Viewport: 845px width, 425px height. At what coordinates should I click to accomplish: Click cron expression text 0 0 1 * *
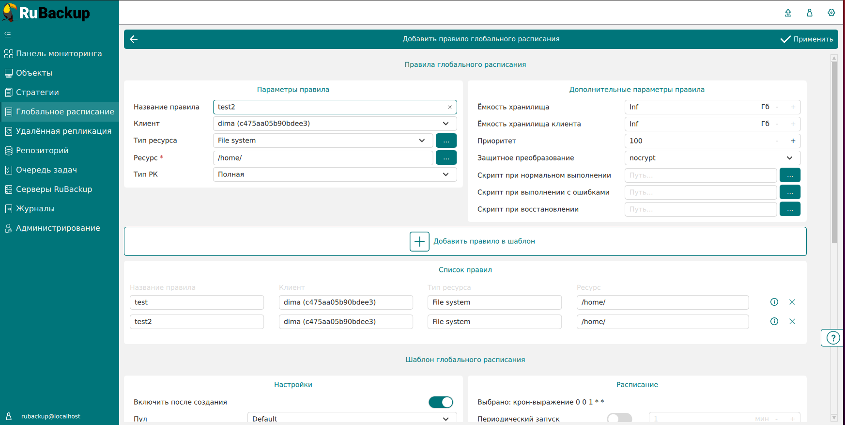(x=590, y=402)
